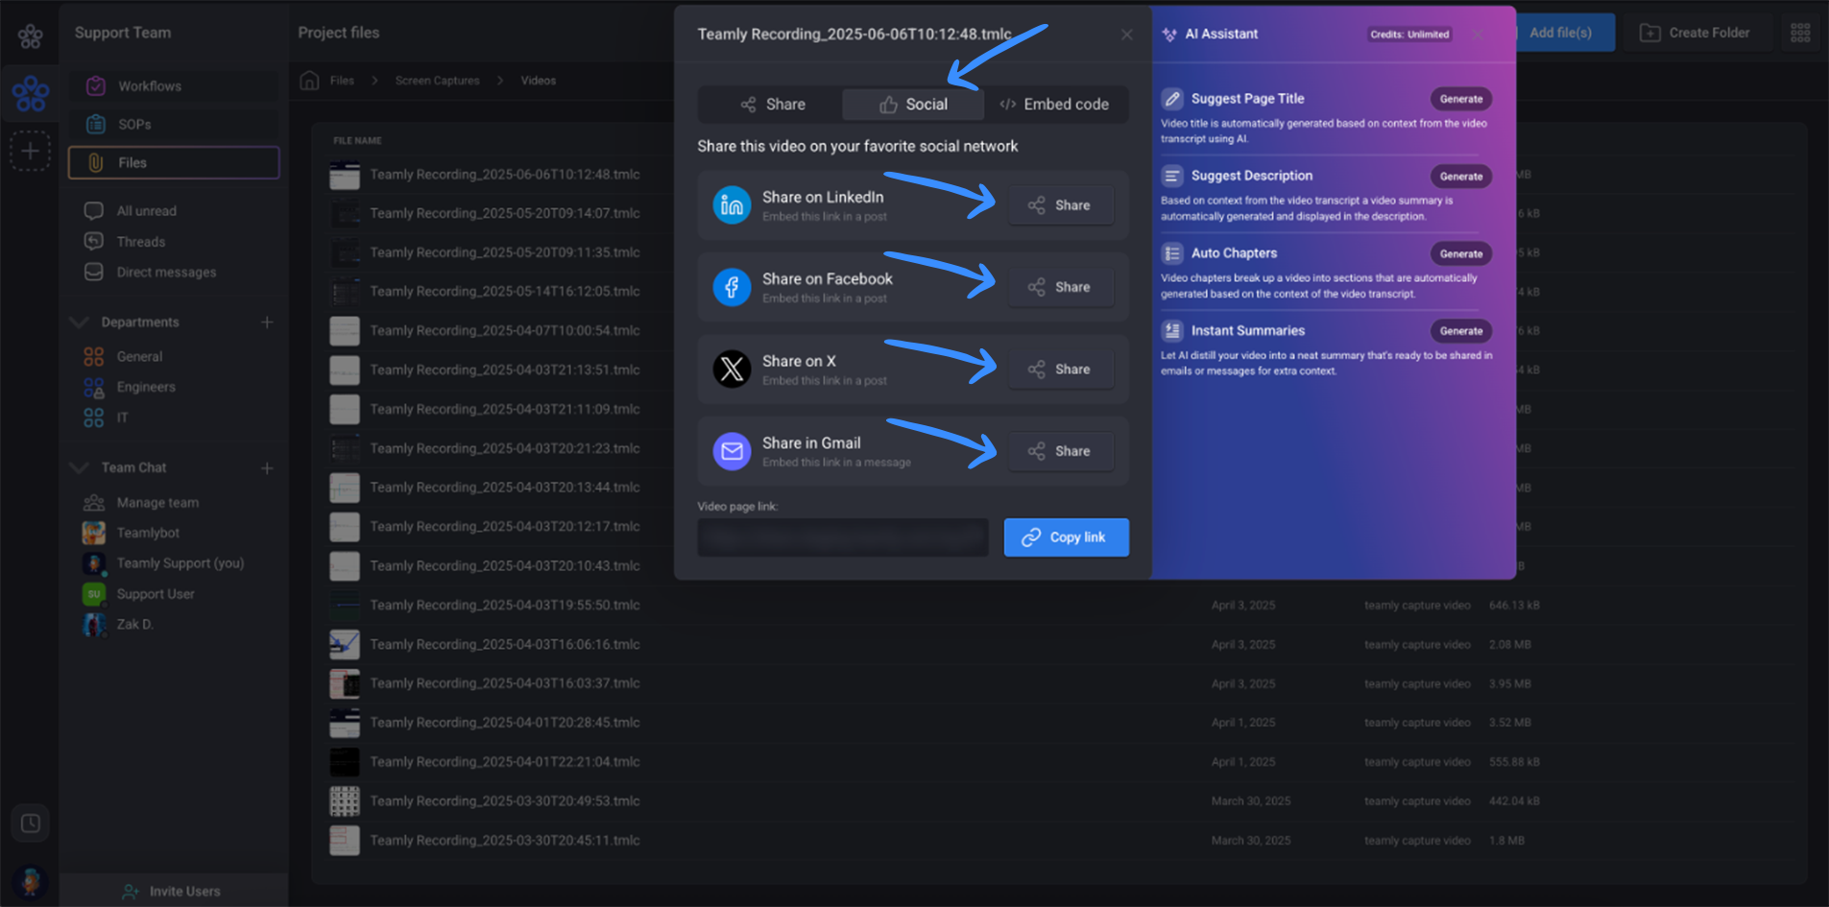Go to Screen Captures breadcrumb
The image size is (1829, 907).
pos(437,81)
